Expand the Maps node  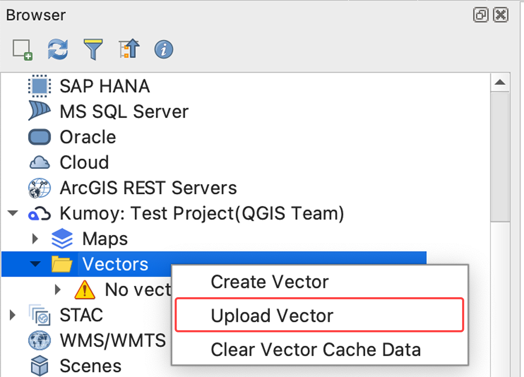pos(35,239)
